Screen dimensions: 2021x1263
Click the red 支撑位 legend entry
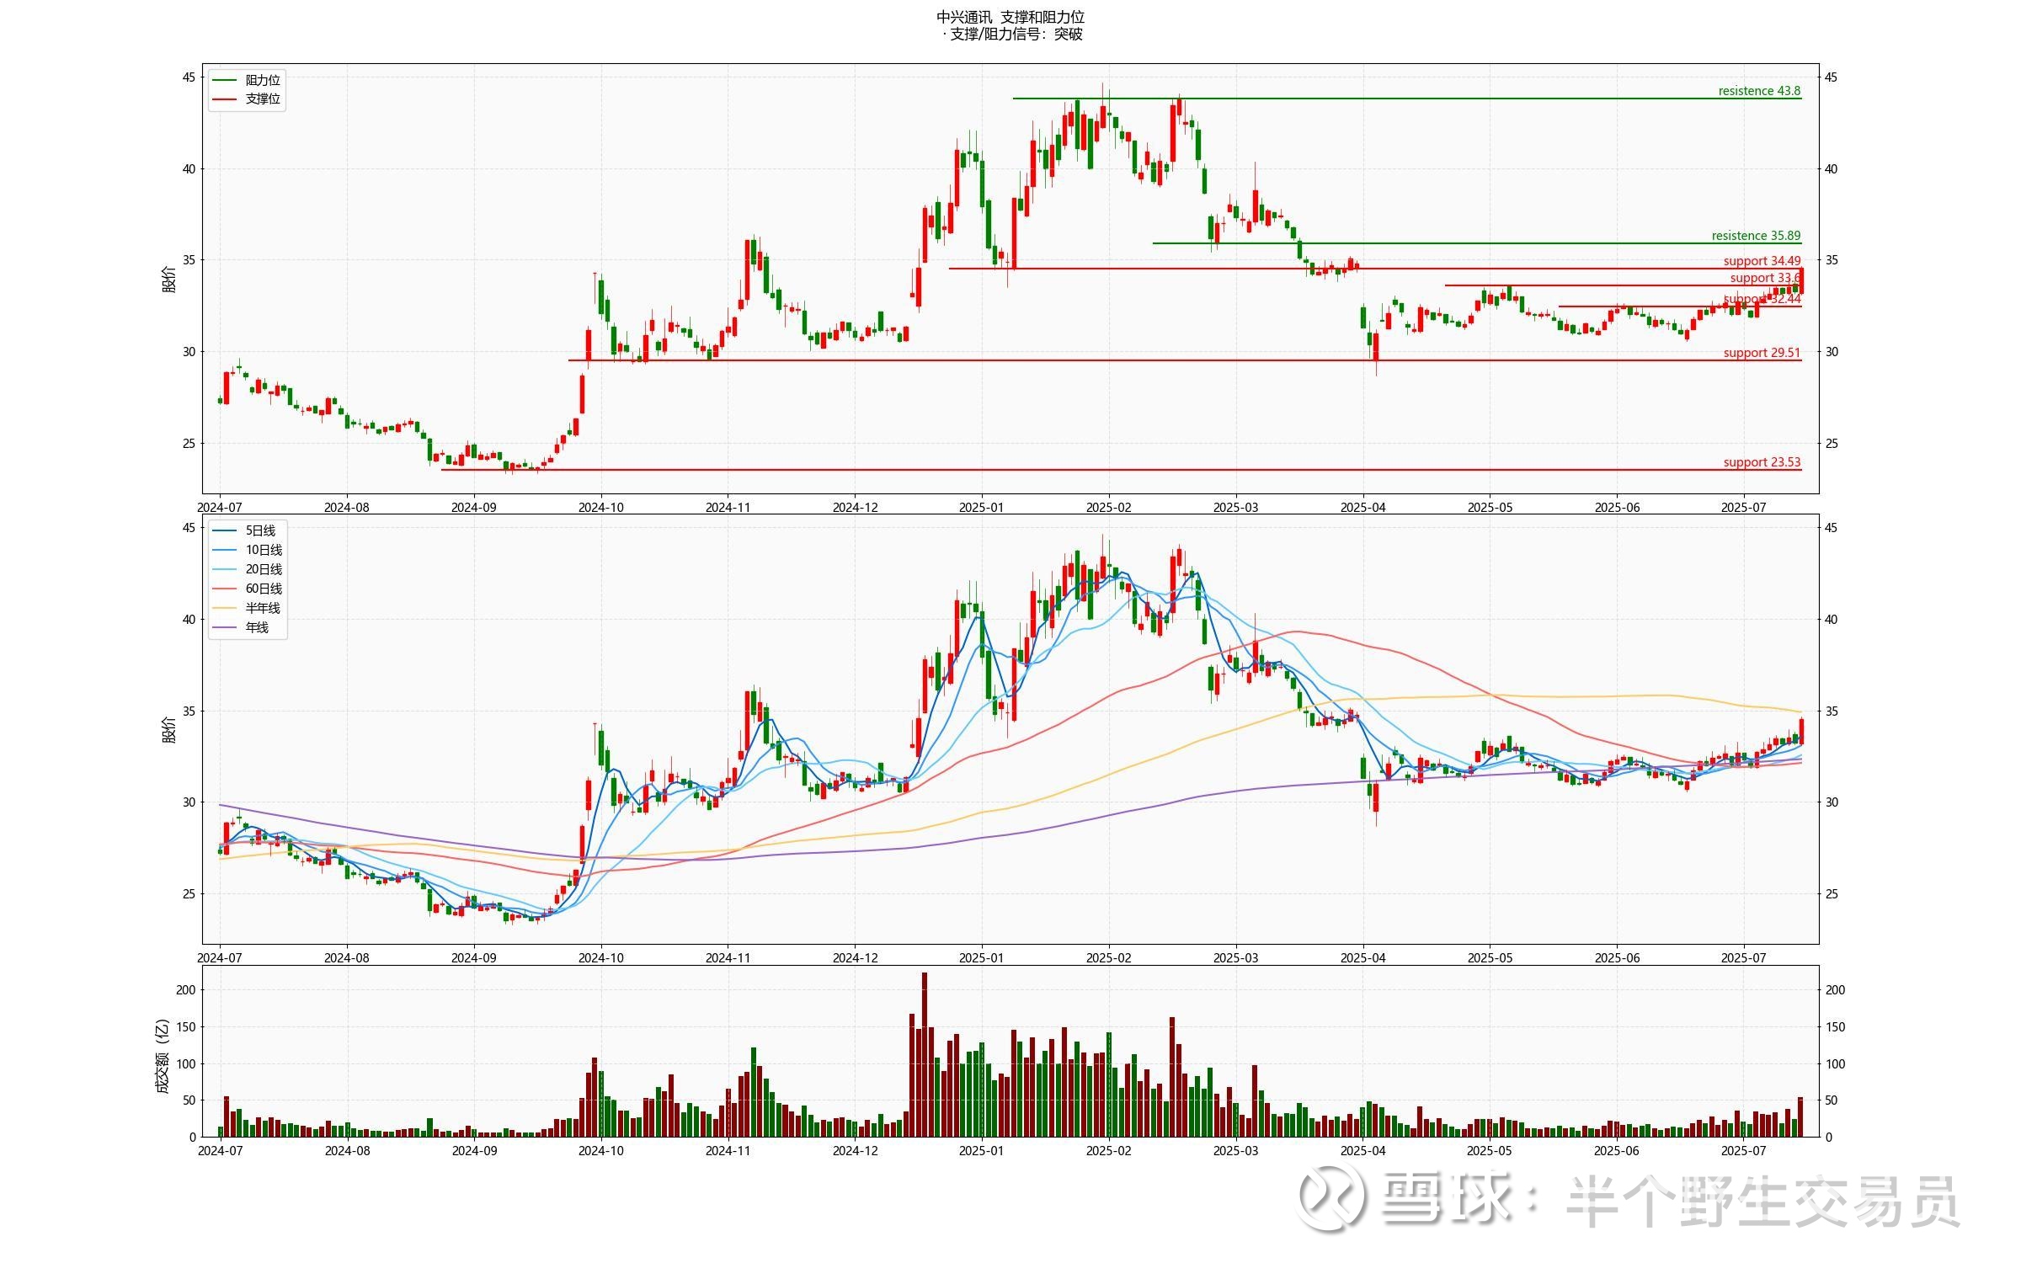[262, 99]
